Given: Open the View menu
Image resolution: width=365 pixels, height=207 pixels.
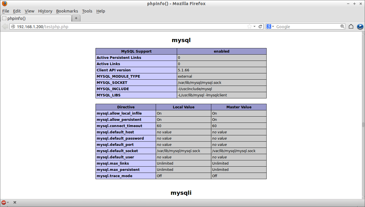Looking at the screenshot, I should point(29,11).
